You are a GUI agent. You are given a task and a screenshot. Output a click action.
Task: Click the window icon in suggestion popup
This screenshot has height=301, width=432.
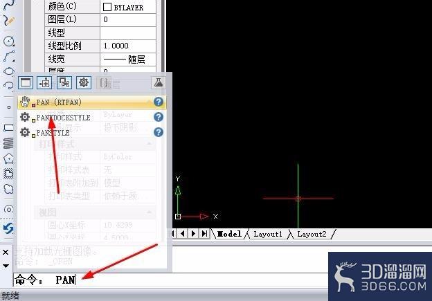click(26, 82)
